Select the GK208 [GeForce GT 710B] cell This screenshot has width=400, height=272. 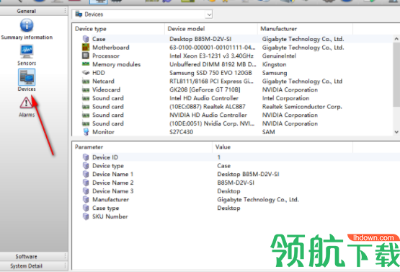(x=205, y=89)
